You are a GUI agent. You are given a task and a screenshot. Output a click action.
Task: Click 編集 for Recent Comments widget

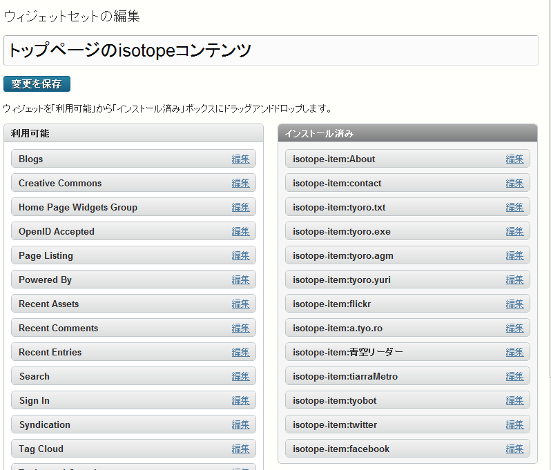(240, 328)
